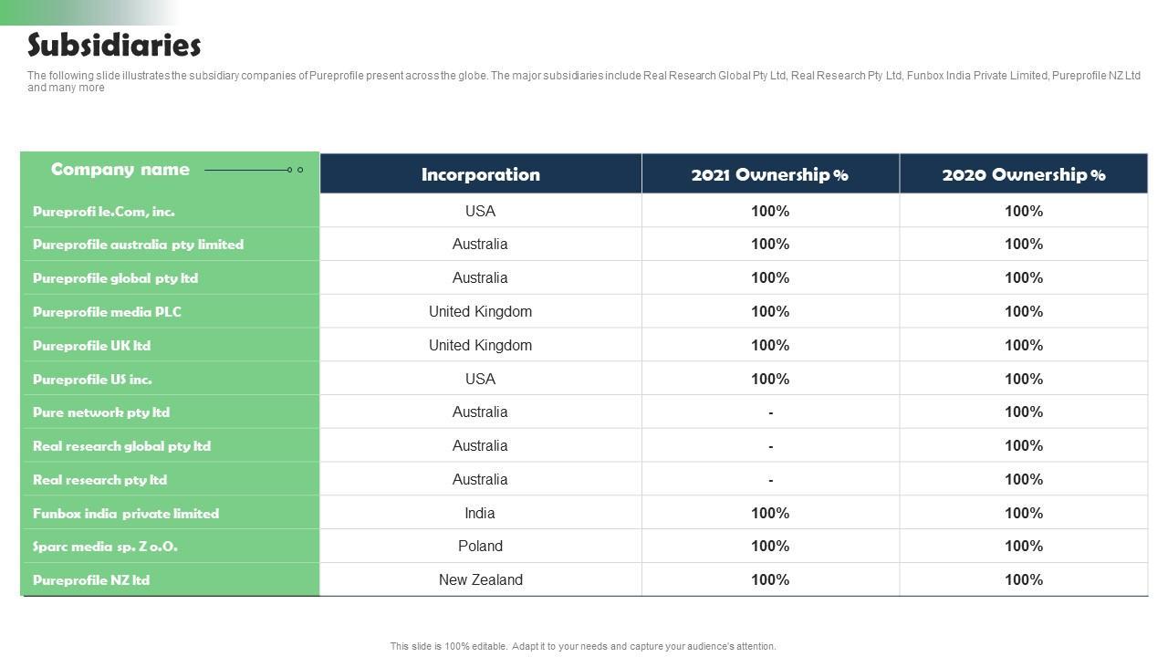
Task: Select the 2020 Ownership % header
Action: [1023, 174]
